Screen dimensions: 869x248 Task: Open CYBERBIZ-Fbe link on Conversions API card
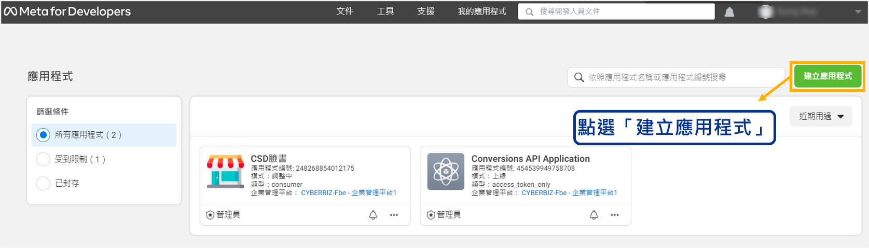pyautogui.click(x=569, y=192)
